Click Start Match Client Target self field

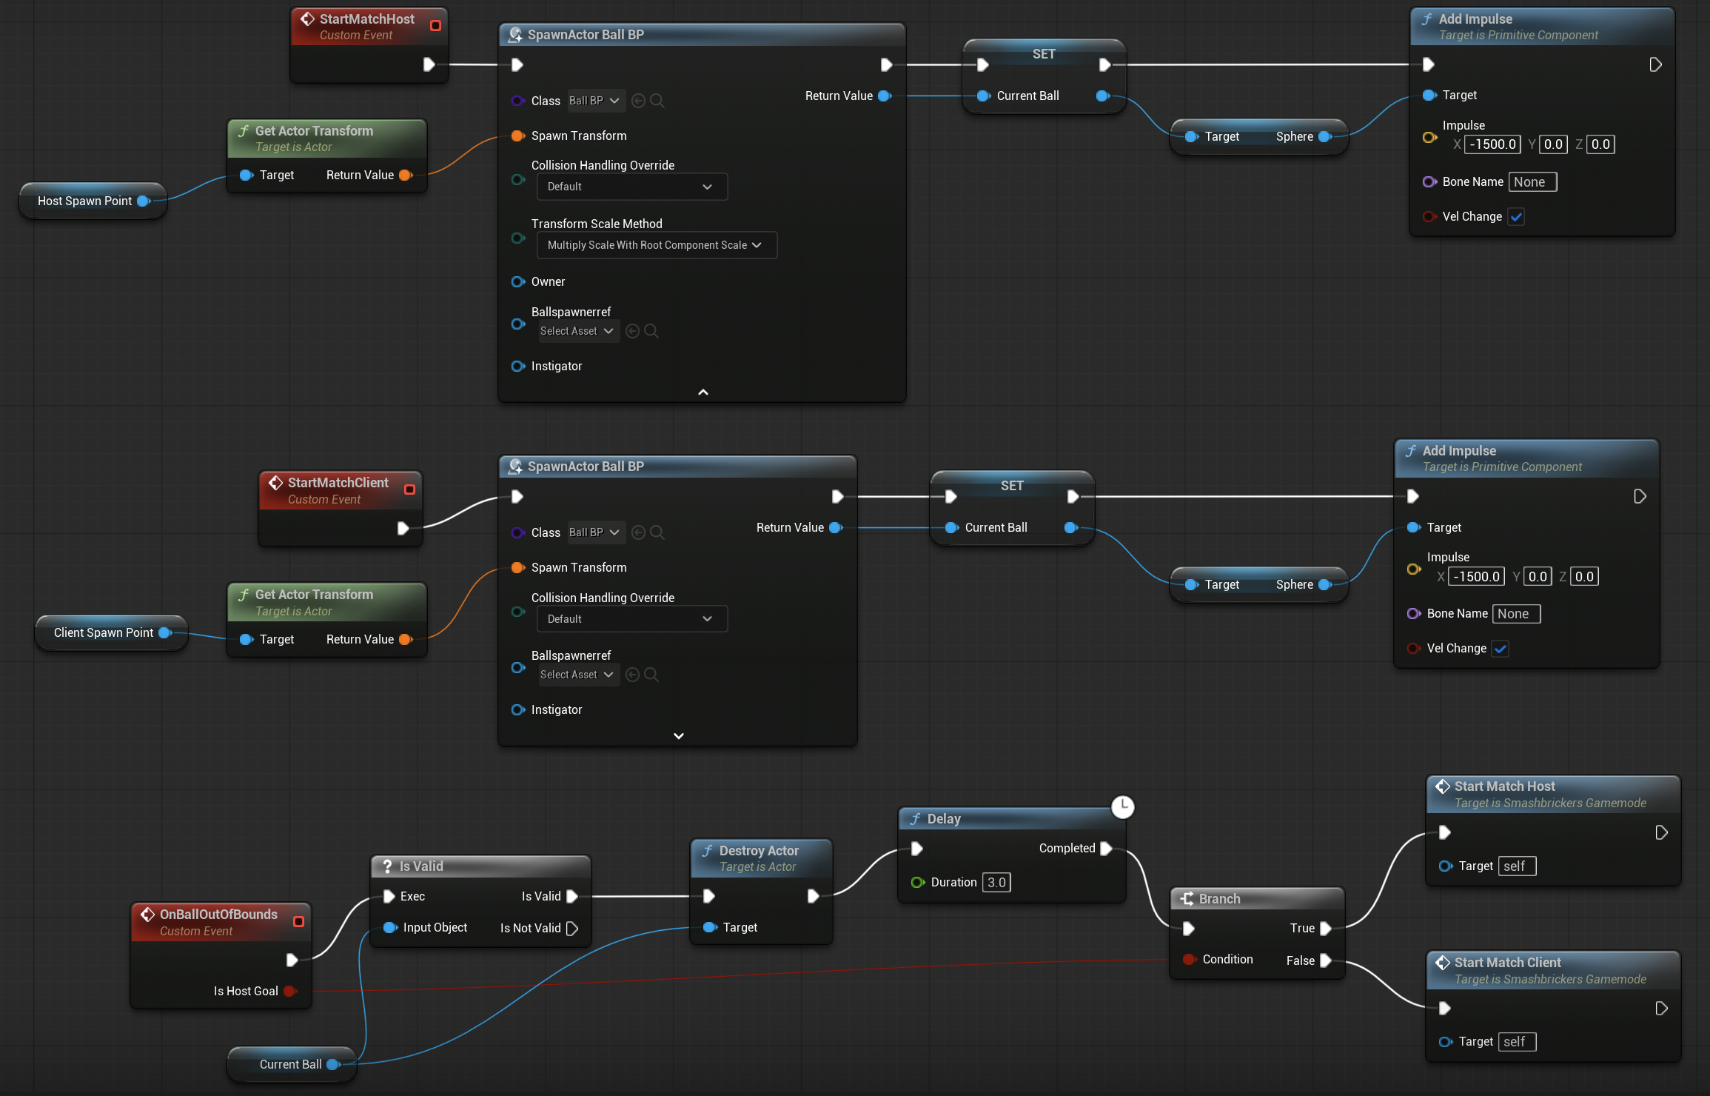click(1517, 1042)
